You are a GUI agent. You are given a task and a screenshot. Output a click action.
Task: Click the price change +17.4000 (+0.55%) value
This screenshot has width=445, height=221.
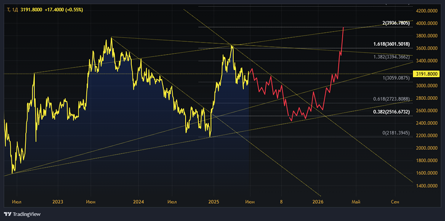[x=64, y=10]
